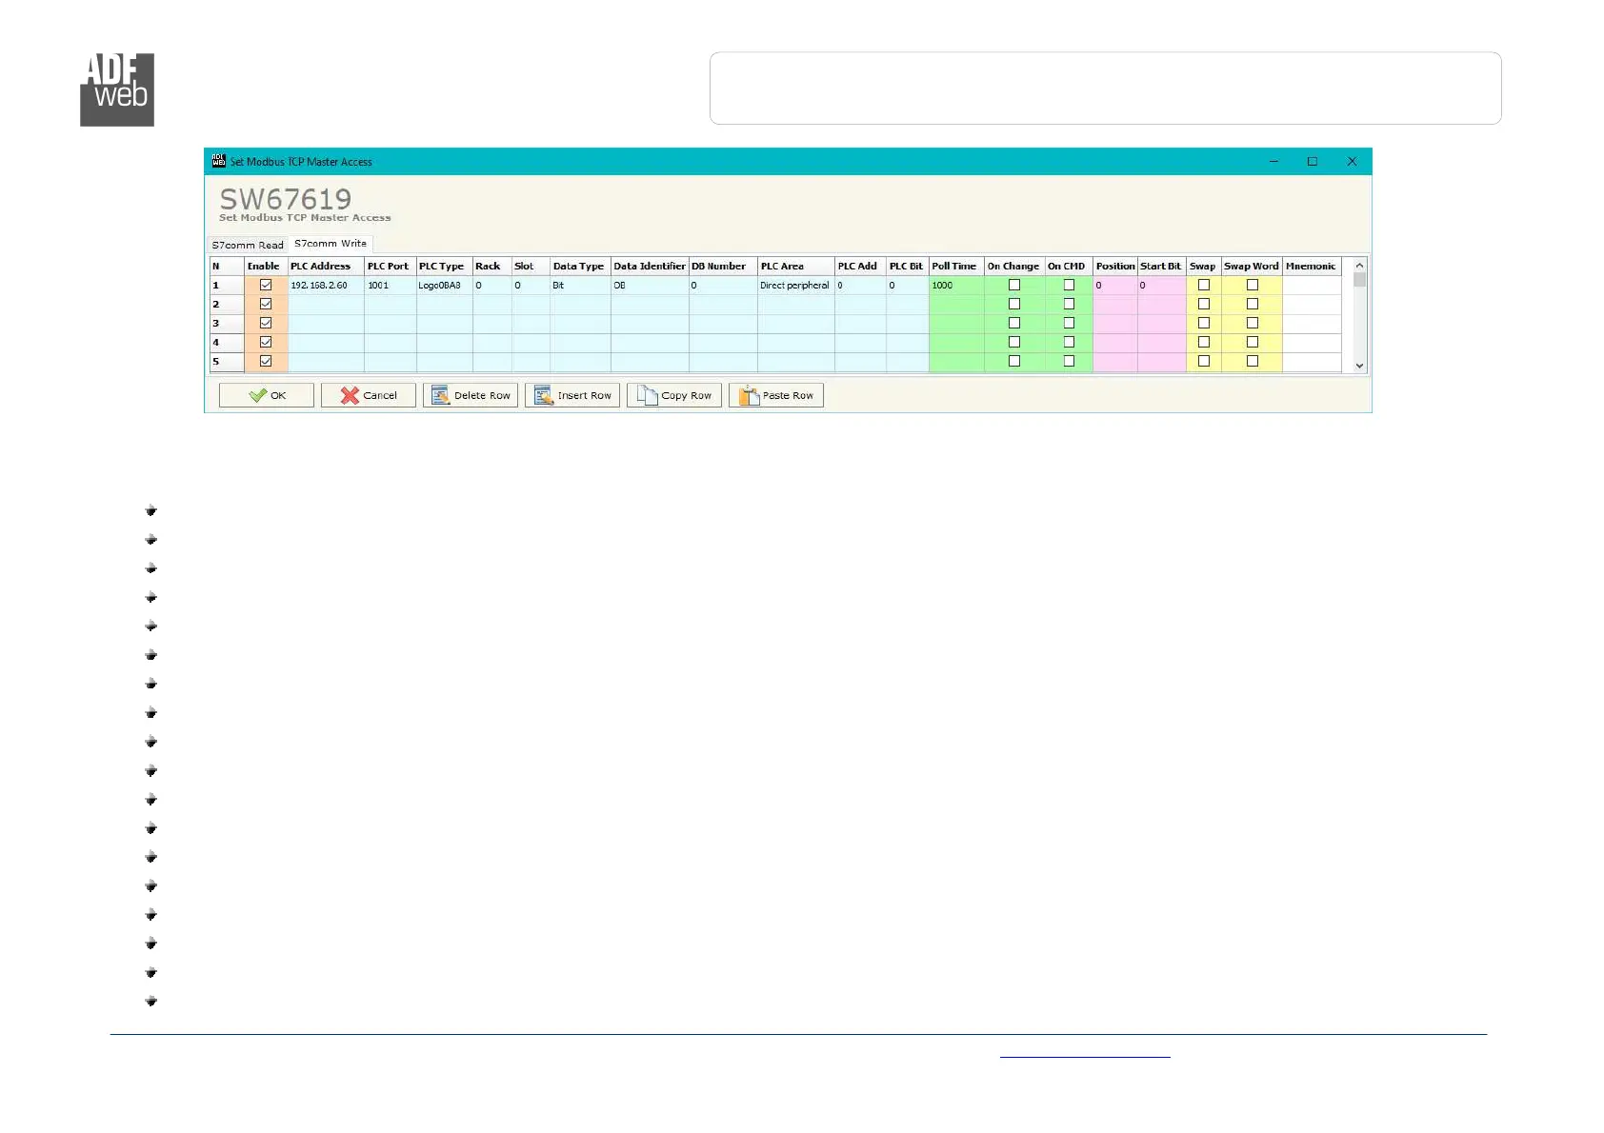Select row header number 3
The image size is (1604, 1133).
pyautogui.click(x=227, y=324)
